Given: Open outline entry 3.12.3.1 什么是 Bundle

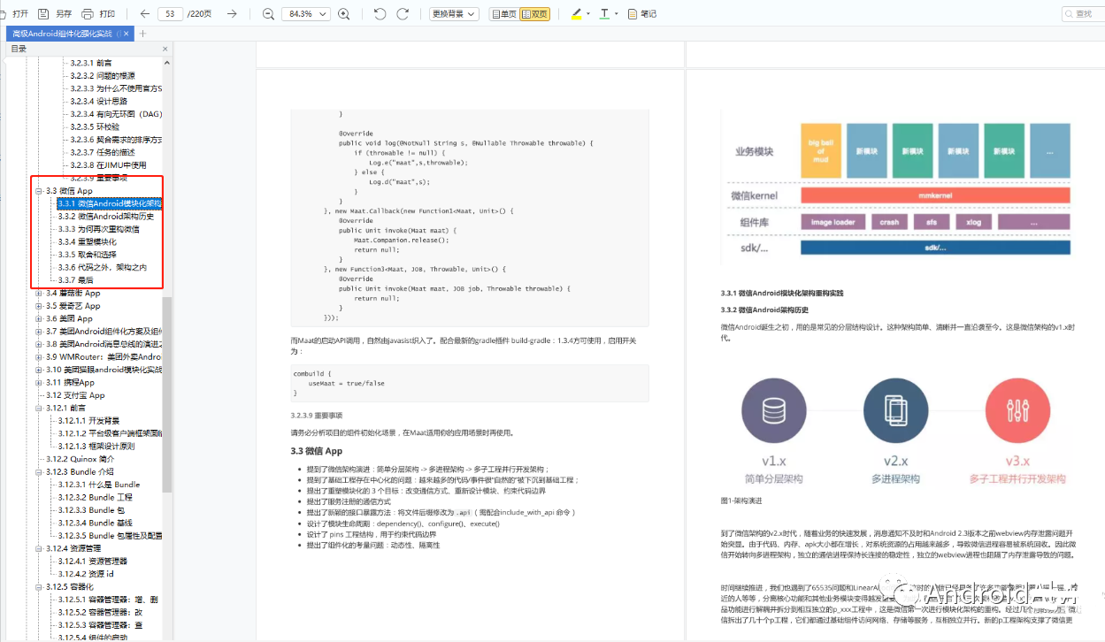Looking at the screenshot, I should [x=99, y=485].
